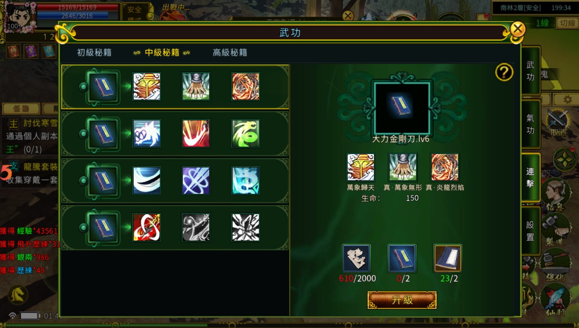Click the large 大力金剛刀 manual thumbnail
Viewport: 579px width, 328px height.
point(402,108)
